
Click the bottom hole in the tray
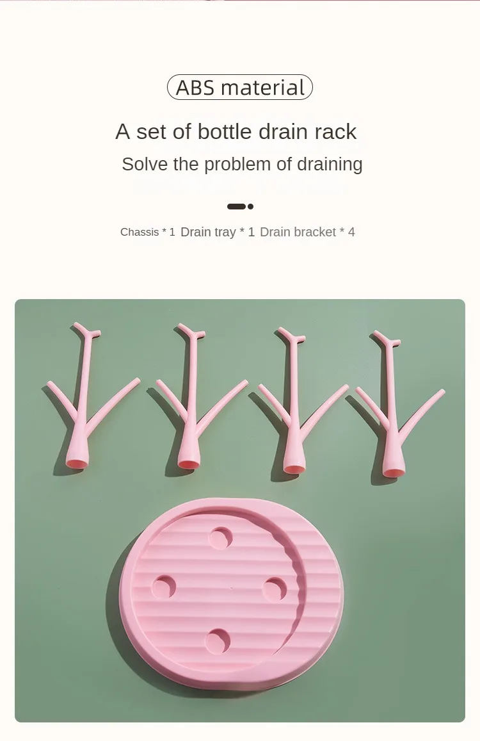218,641
